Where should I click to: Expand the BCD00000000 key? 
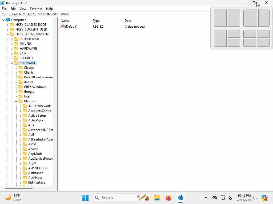point(12,39)
